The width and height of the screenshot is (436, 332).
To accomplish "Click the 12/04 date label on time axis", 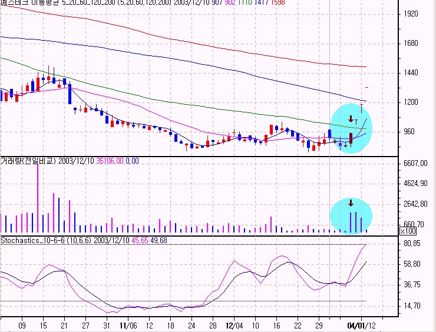I will (x=234, y=325).
